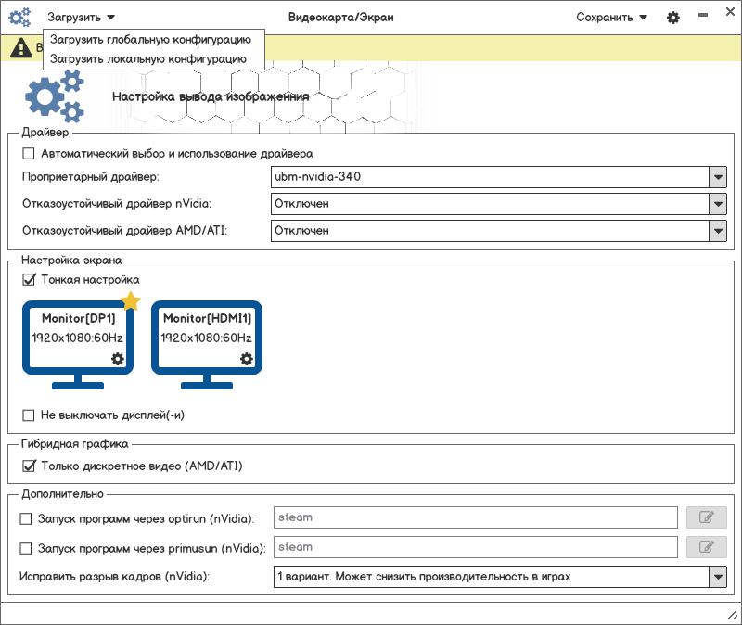
Task: Click 1920x1080:60Hz text on Monitor[DP1]
Action: pos(77,338)
